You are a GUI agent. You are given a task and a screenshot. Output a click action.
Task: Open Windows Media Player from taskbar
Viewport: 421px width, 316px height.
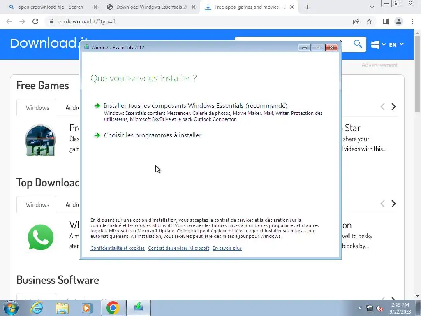point(87,308)
